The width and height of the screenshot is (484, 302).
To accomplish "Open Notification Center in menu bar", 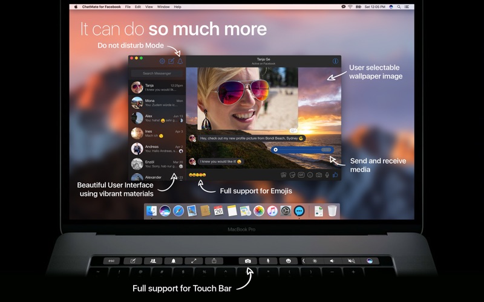I will click(x=407, y=7).
